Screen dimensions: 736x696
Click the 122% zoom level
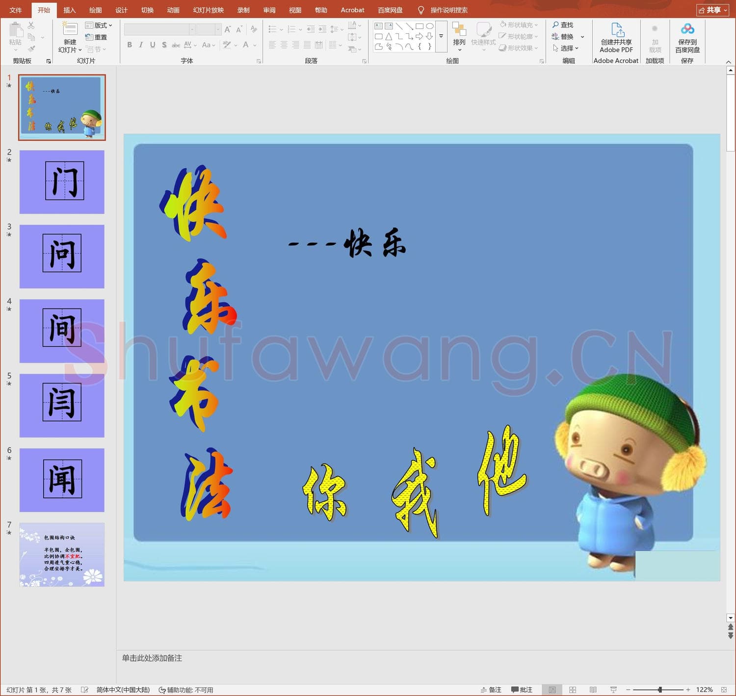(x=704, y=690)
